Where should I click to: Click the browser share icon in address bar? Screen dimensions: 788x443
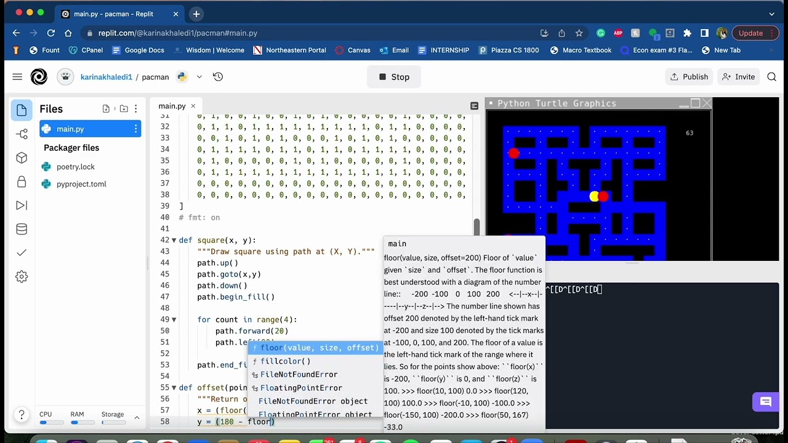click(561, 33)
